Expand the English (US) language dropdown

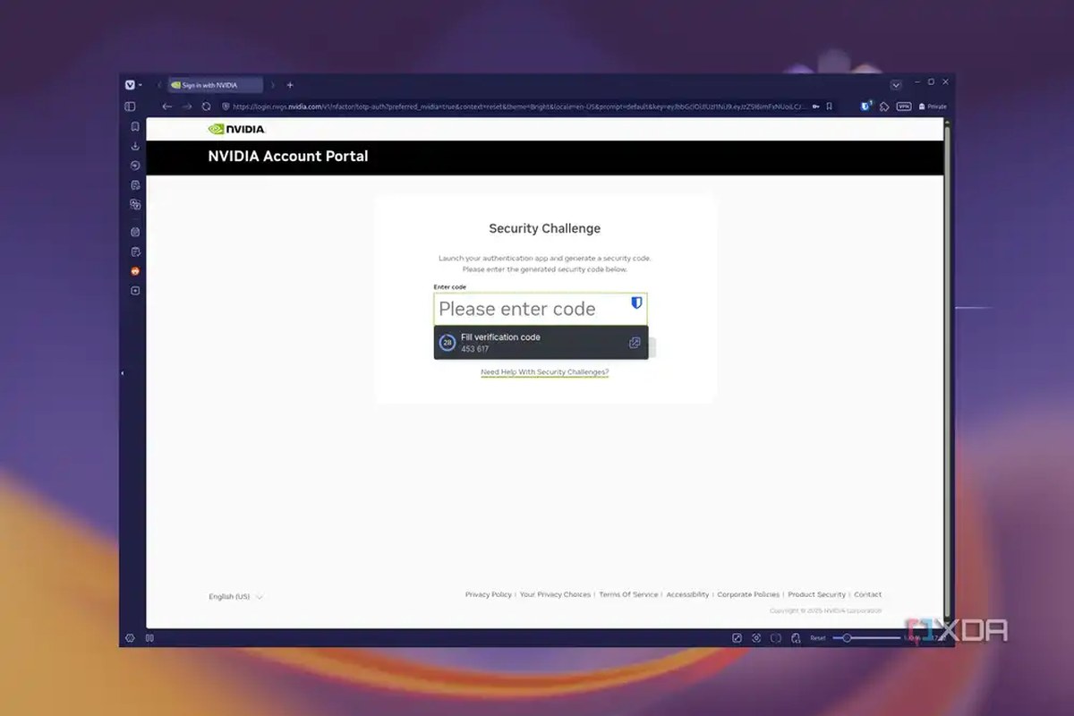click(236, 597)
